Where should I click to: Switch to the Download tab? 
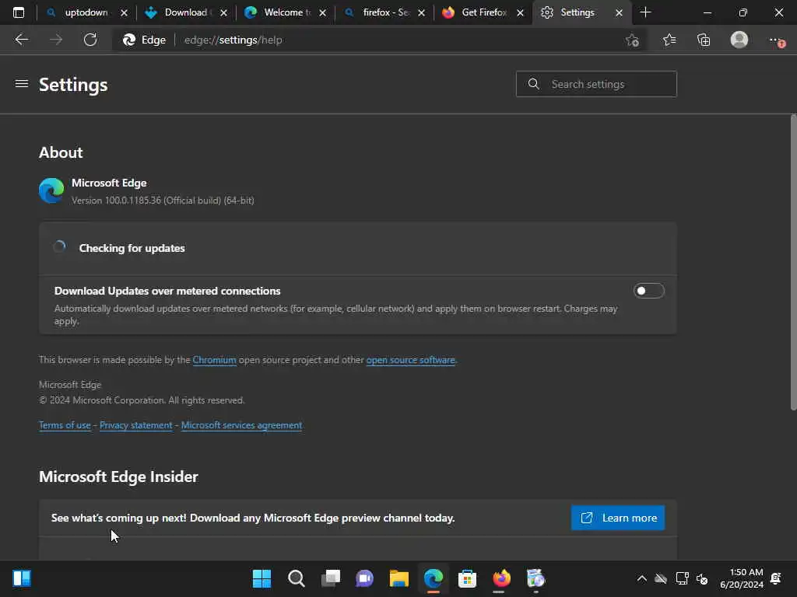click(x=185, y=12)
